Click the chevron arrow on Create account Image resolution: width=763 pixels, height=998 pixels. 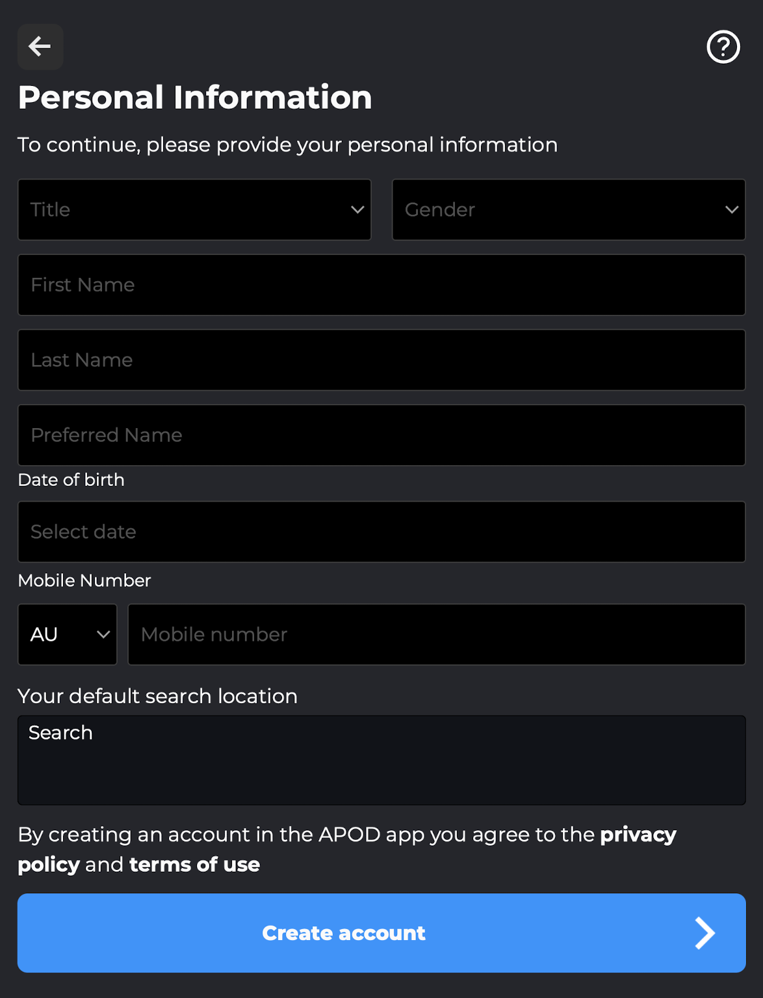point(705,933)
